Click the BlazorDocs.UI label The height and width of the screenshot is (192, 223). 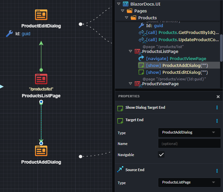tap(146, 4)
